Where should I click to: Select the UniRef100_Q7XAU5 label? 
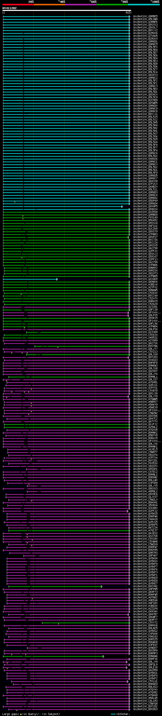point(145,36)
